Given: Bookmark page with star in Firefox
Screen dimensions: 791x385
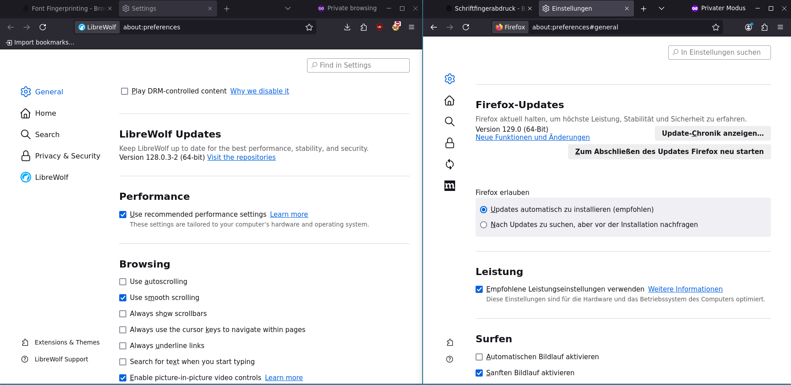Looking at the screenshot, I should pos(716,27).
